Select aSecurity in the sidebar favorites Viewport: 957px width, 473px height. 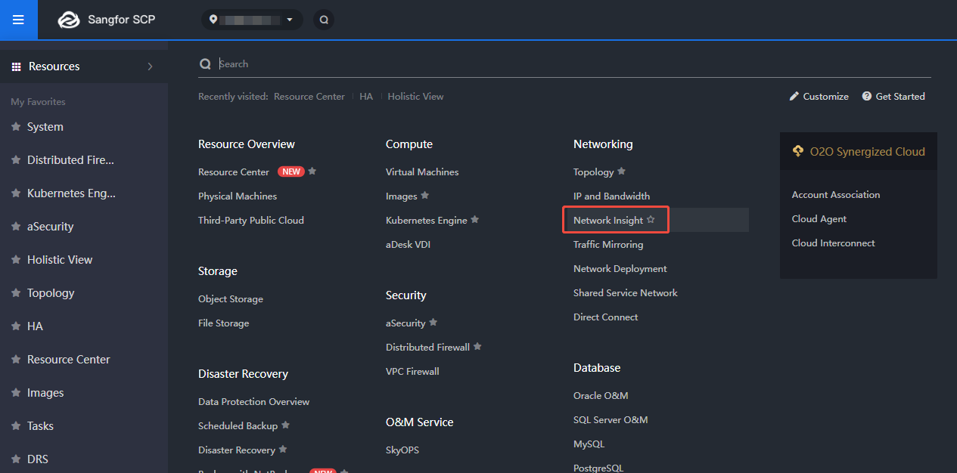50,226
